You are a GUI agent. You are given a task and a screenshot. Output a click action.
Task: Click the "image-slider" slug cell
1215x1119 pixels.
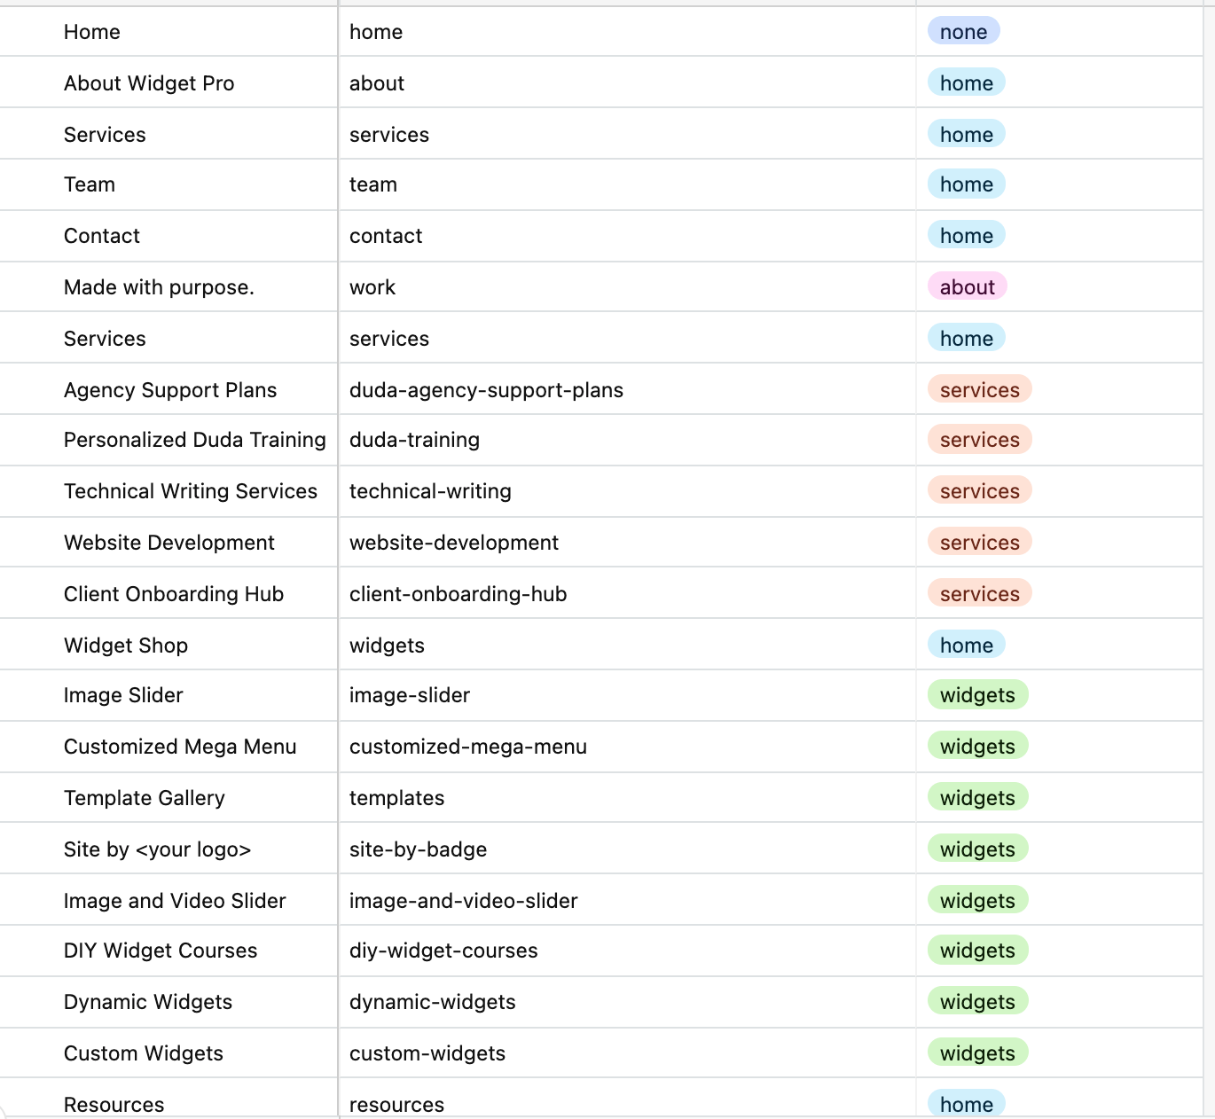410,695
